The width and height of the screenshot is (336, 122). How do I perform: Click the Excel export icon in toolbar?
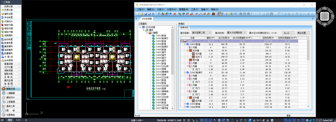pos(231,14)
